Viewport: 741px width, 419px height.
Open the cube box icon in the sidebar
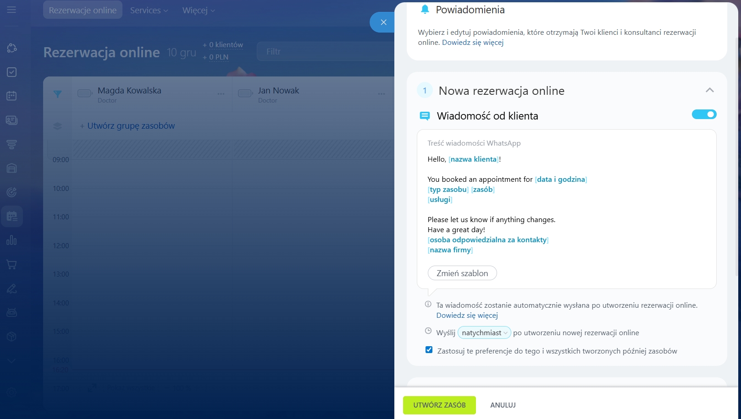click(x=12, y=337)
